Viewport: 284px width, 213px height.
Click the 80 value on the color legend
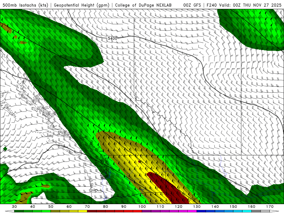tap(105, 207)
